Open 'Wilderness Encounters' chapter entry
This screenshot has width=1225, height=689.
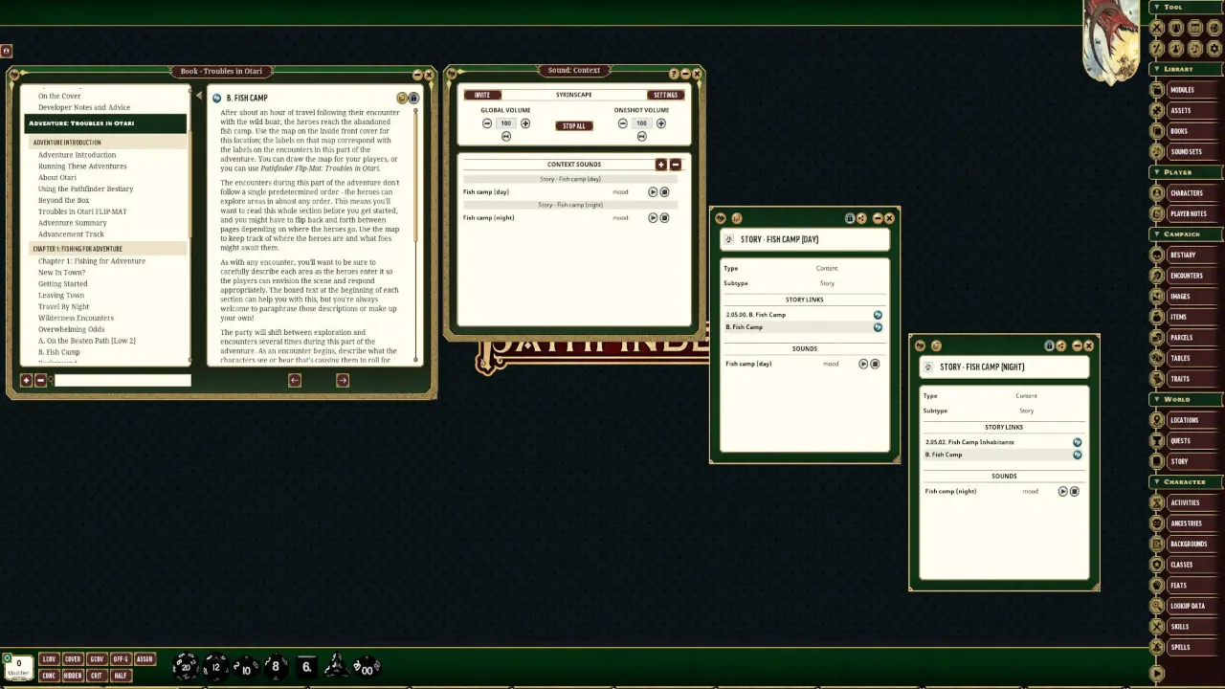[x=76, y=318]
